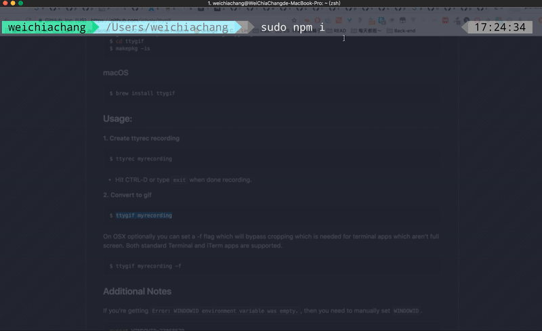This screenshot has width=542, height=331.
Task: Open the 每天都逛~ bookmark folder in browser
Action: click(x=367, y=30)
